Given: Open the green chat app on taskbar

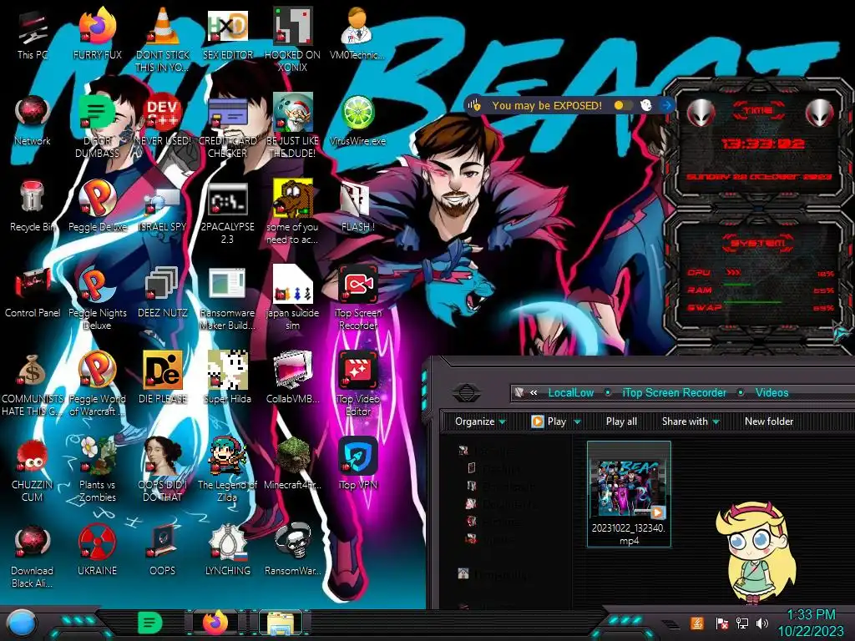Looking at the screenshot, I should coord(150,623).
